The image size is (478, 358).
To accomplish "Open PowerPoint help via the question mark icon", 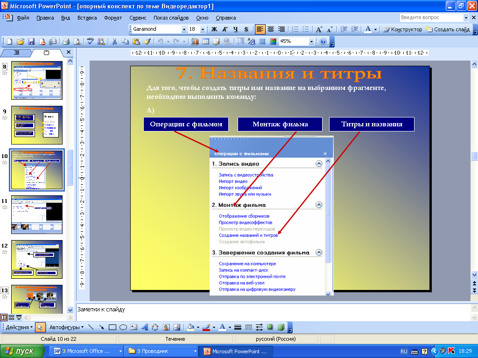I will coord(323,41).
